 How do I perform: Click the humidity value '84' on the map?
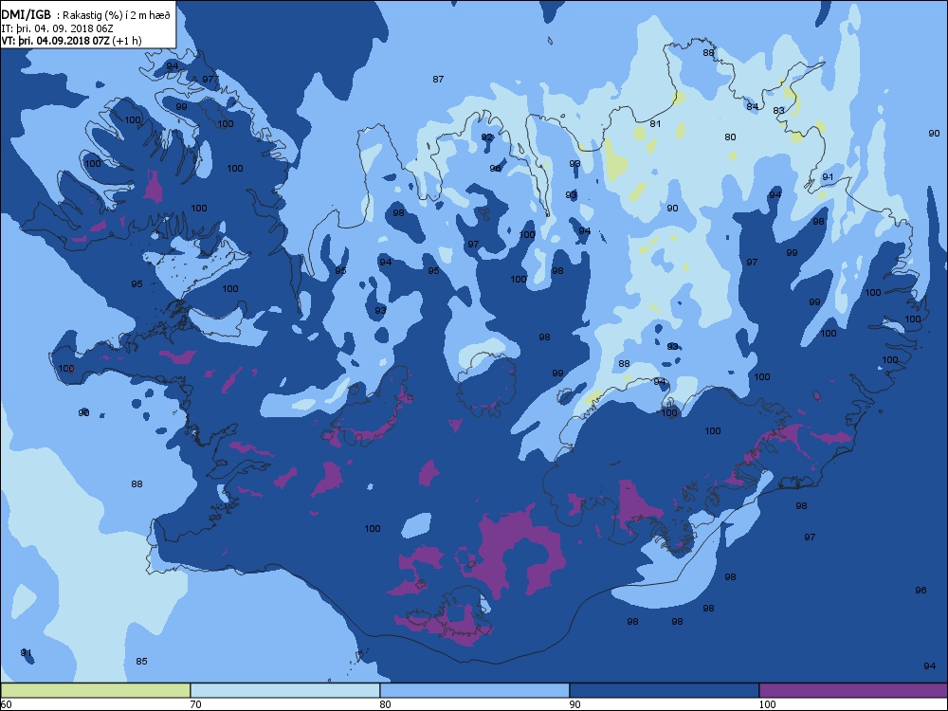pyautogui.click(x=752, y=107)
